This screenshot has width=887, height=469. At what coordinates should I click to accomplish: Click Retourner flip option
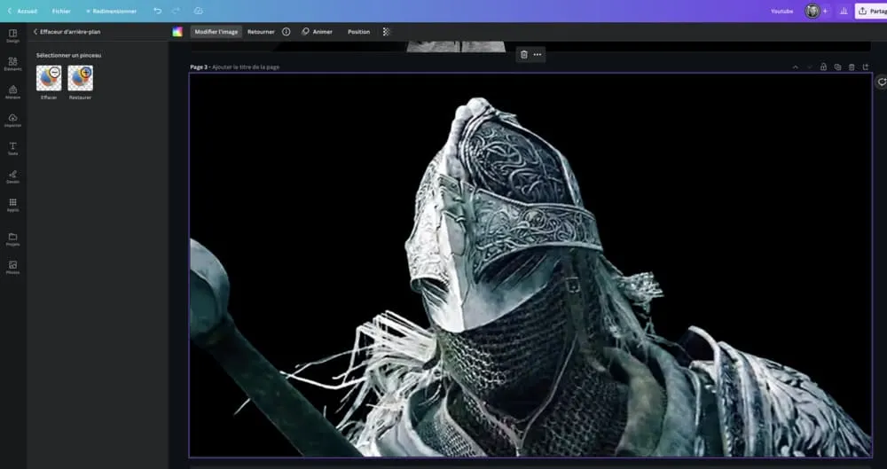tap(261, 32)
